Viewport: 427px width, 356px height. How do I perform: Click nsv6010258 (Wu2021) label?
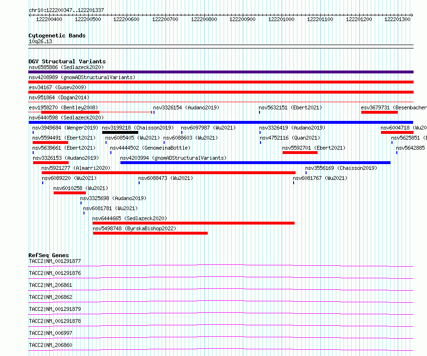click(81, 188)
